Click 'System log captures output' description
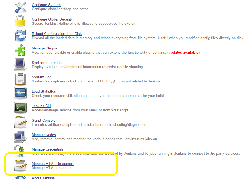Screen dimensions: 251x180 97,81
